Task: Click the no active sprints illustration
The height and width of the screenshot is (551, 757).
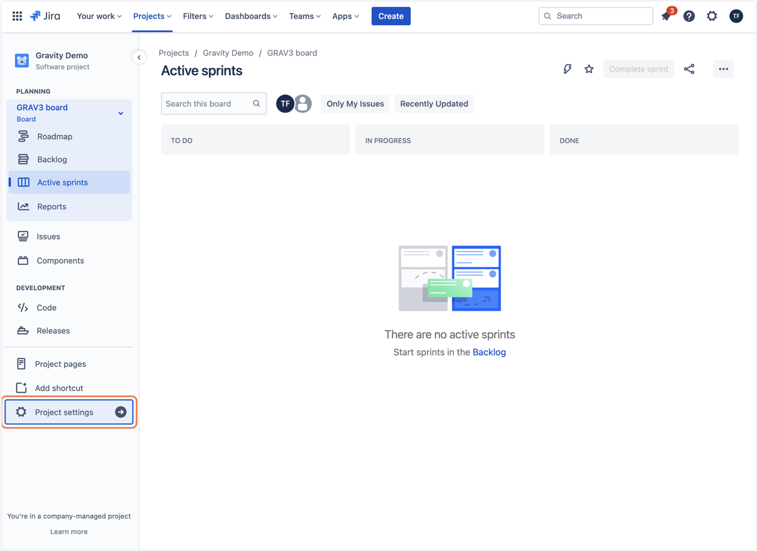Action: point(450,278)
